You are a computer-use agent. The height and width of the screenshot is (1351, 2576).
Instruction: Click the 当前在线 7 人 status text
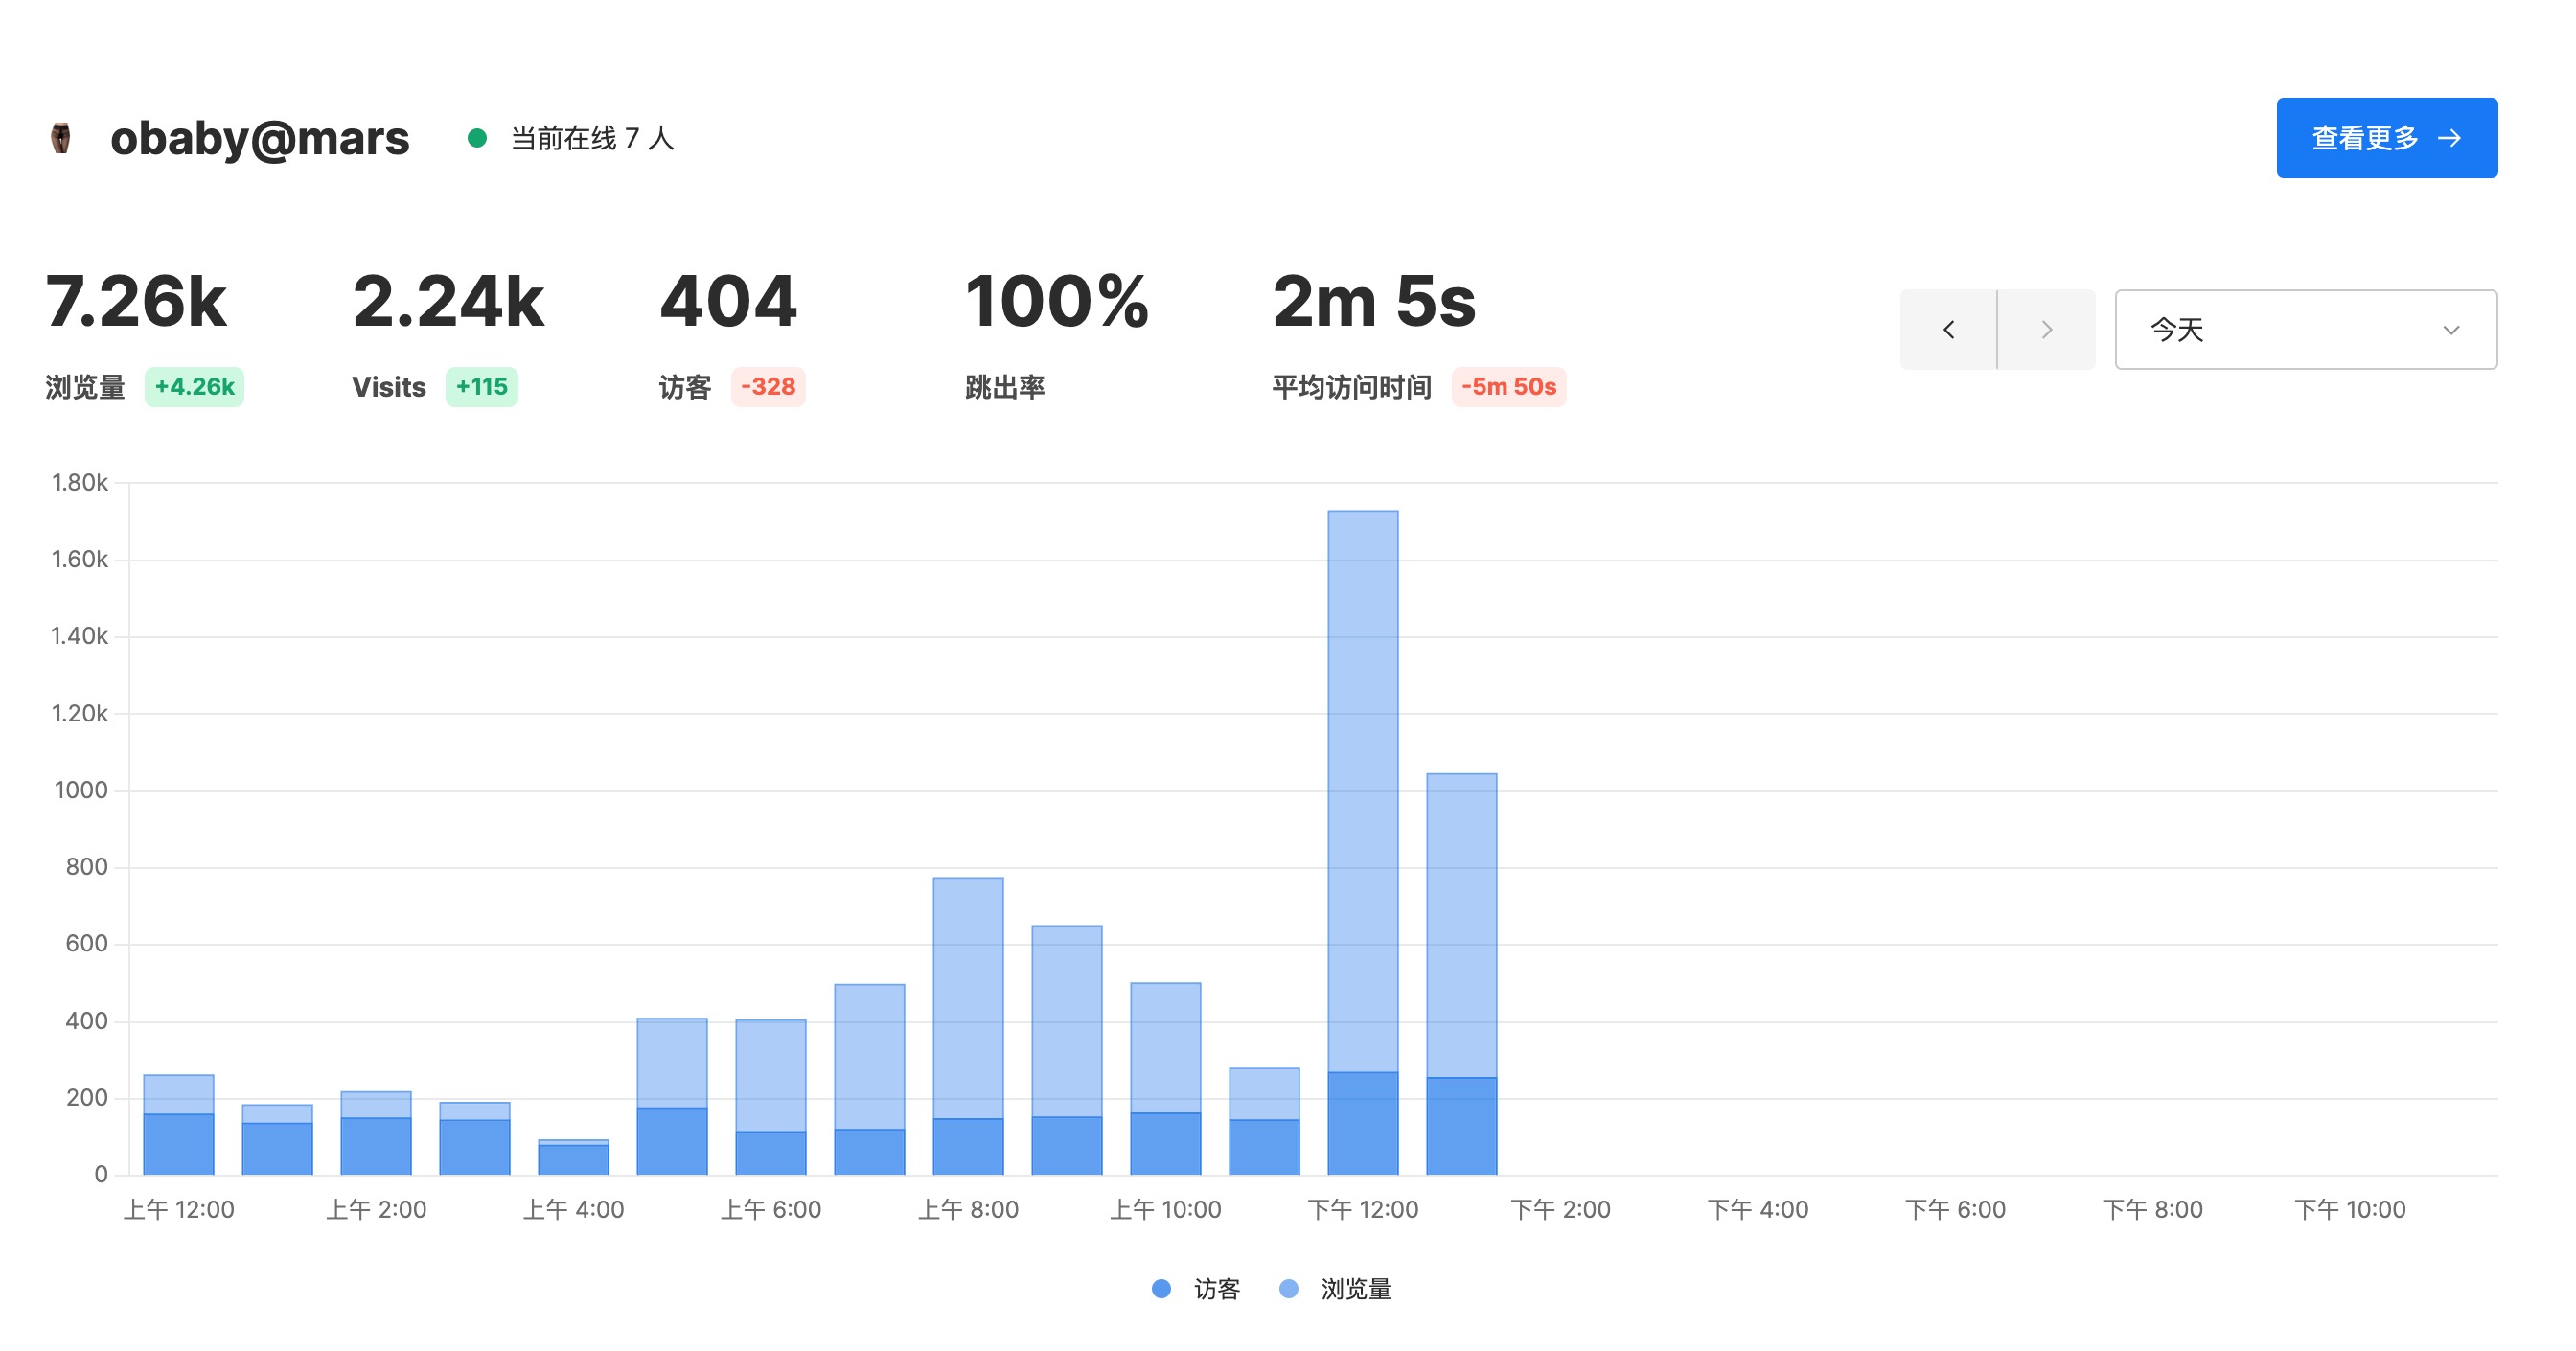[592, 138]
